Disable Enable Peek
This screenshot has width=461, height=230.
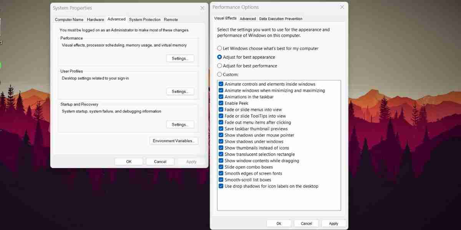[x=221, y=103]
